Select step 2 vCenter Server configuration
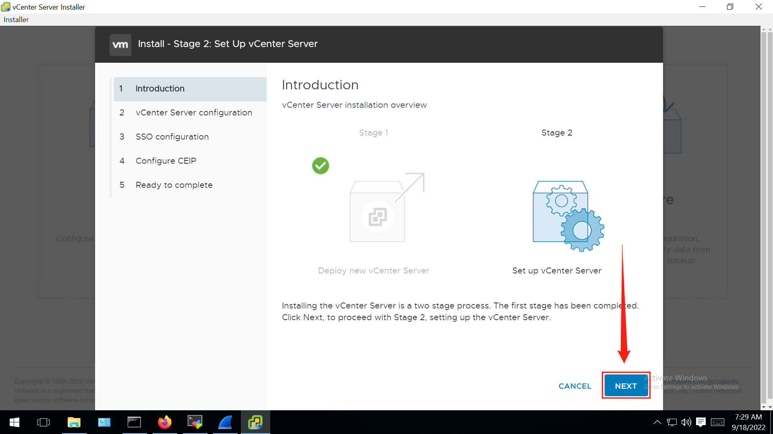Image resolution: width=773 pixels, height=434 pixels. 190,113
